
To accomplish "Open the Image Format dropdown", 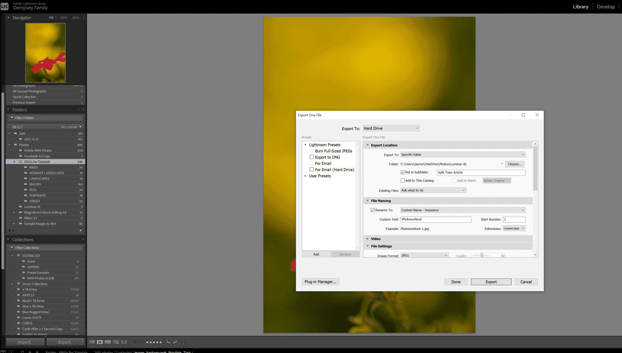I will point(424,255).
